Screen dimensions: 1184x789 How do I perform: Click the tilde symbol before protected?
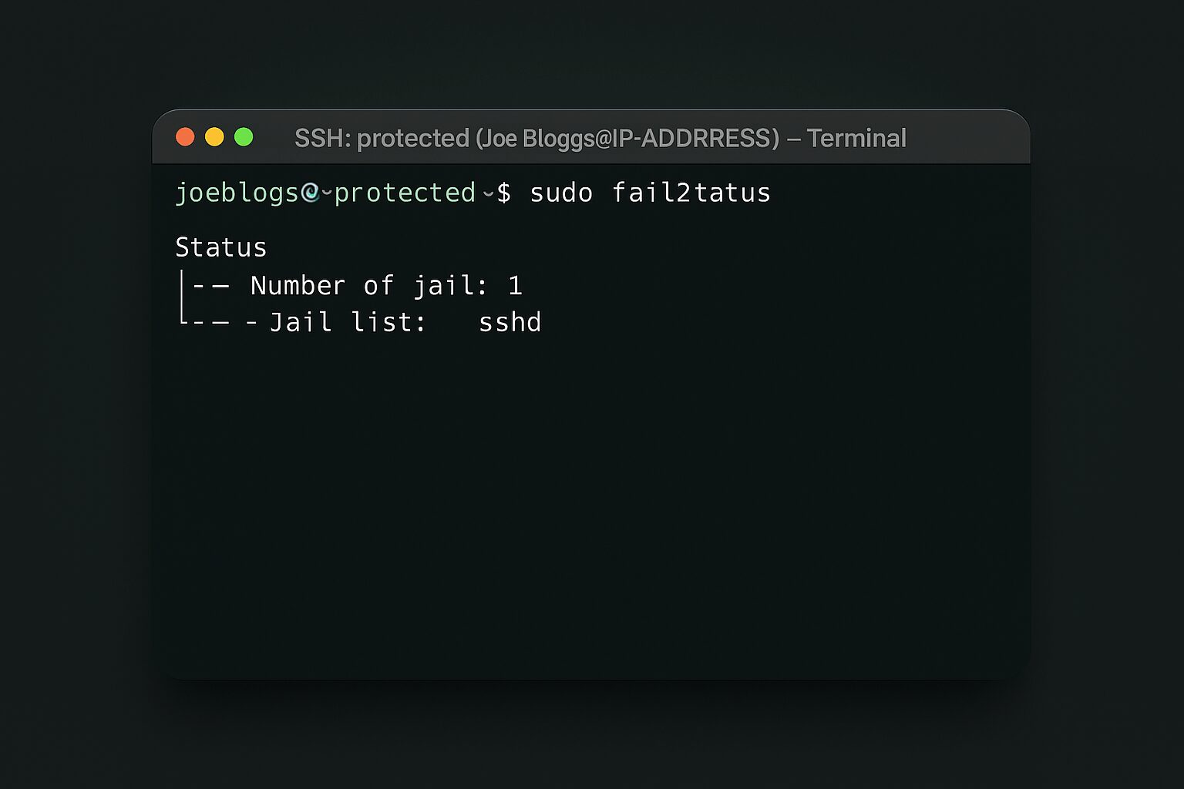[x=325, y=194]
